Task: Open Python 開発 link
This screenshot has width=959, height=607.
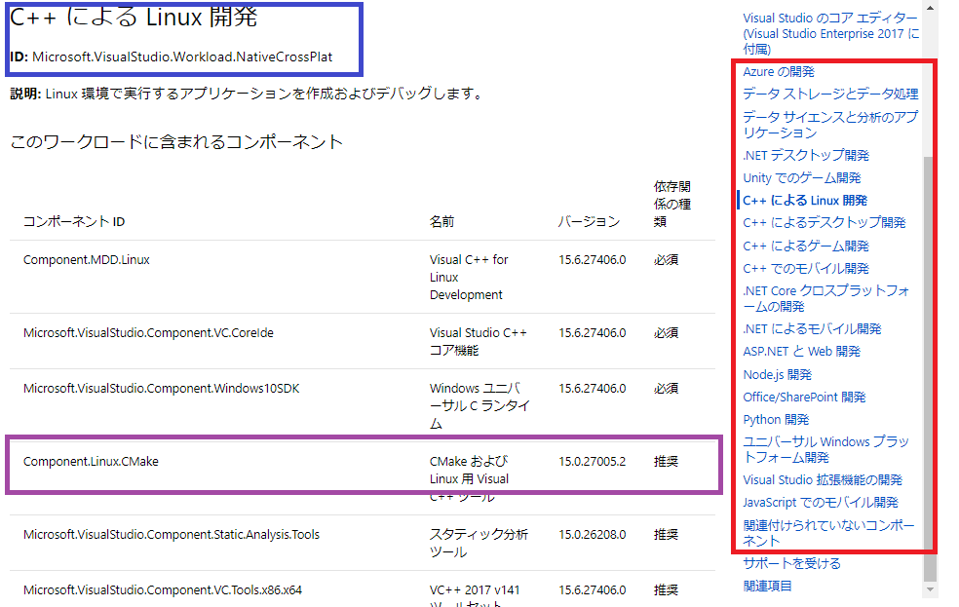Action: (x=776, y=419)
